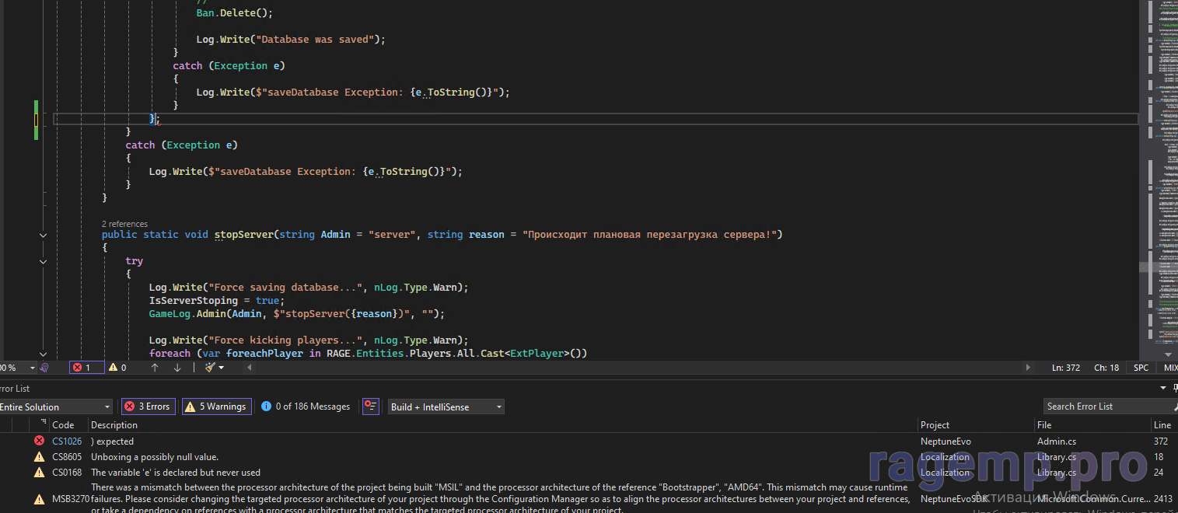1178x513 pixels.
Task: Sort by the Code column header
Action: pyautogui.click(x=63, y=425)
